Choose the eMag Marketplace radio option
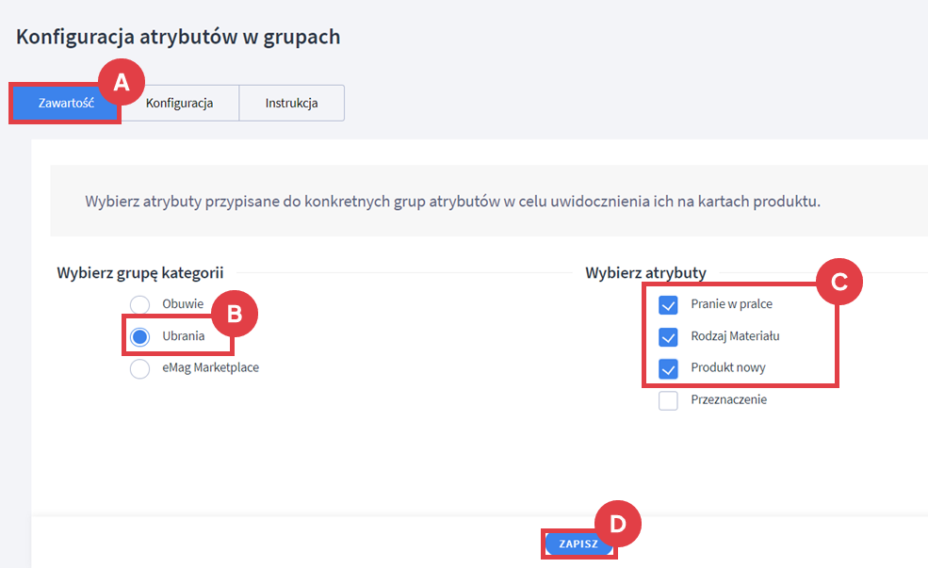Viewport: 928px width, 568px height. (x=140, y=368)
